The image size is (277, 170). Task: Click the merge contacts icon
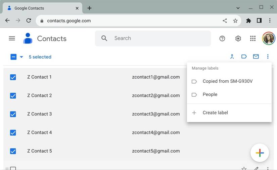[232, 57]
